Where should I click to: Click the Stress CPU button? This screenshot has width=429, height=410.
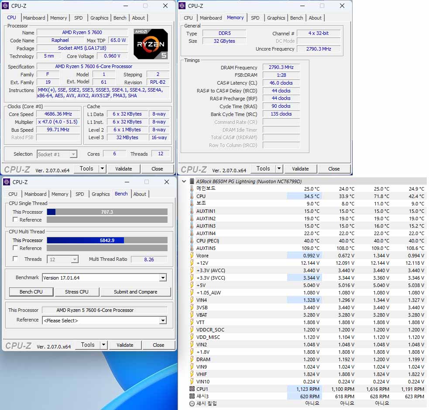tap(77, 291)
